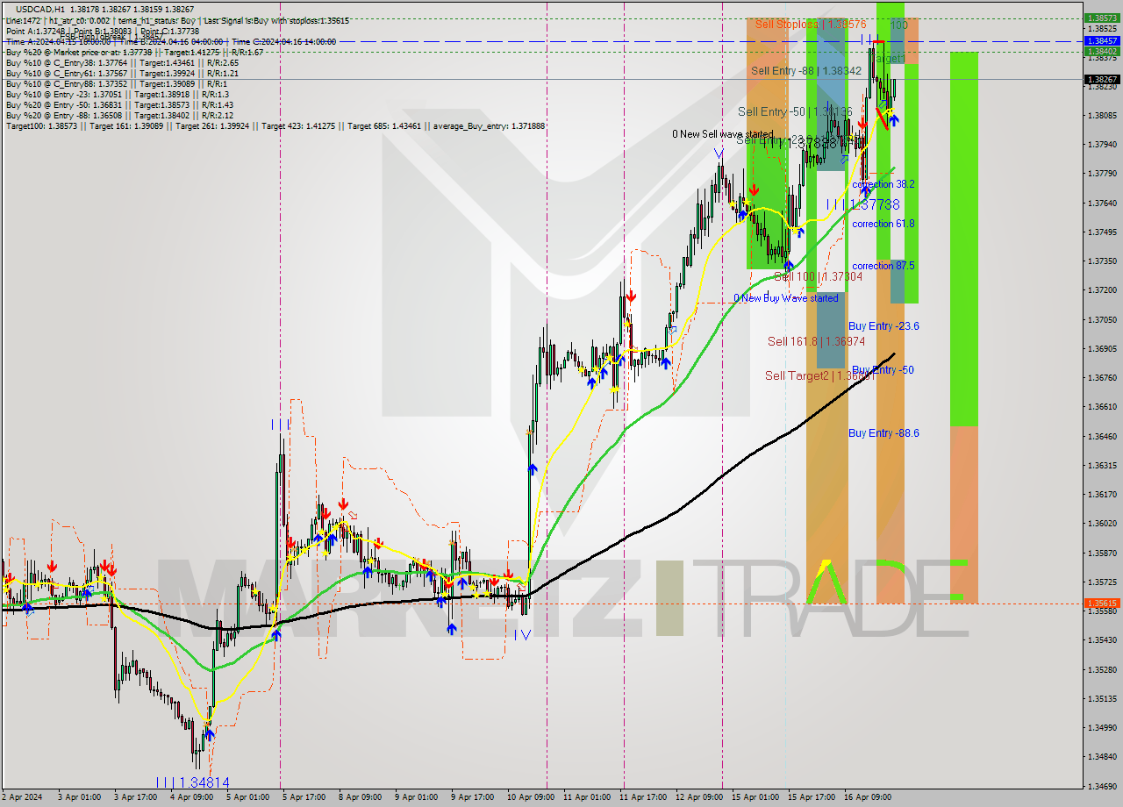The height and width of the screenshot is (807, 1123).
Task: Select the red 1.35615 stoploss price tag
Action: [1102, 603]
